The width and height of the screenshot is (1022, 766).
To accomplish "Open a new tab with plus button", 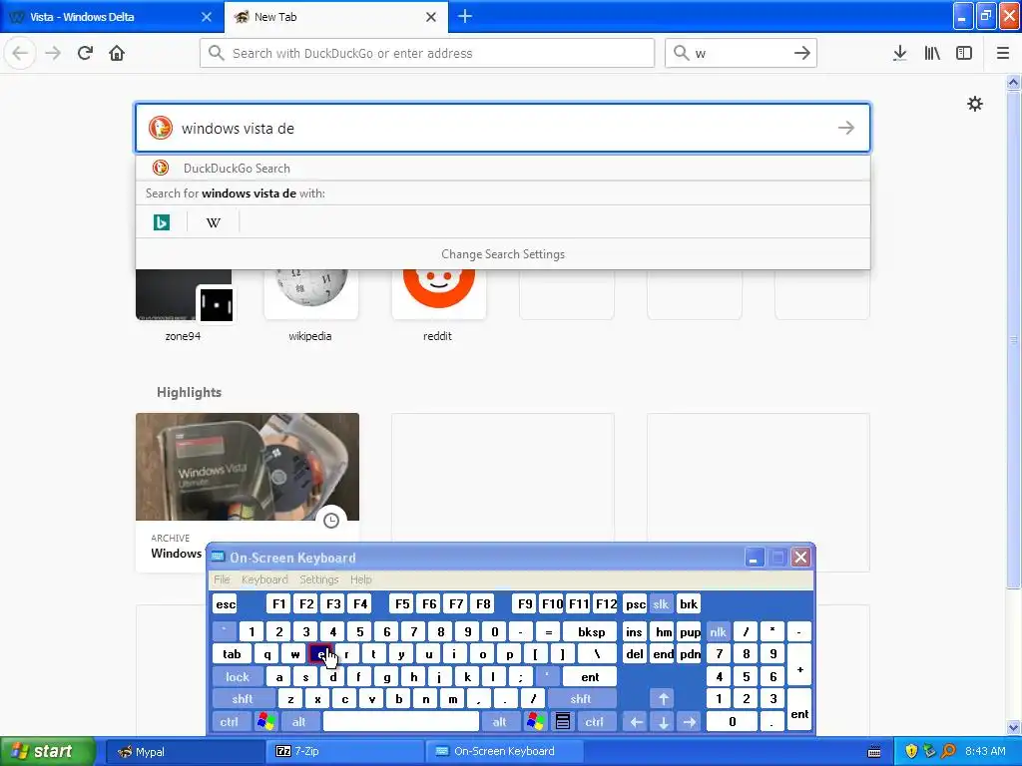I will (465, 16).
